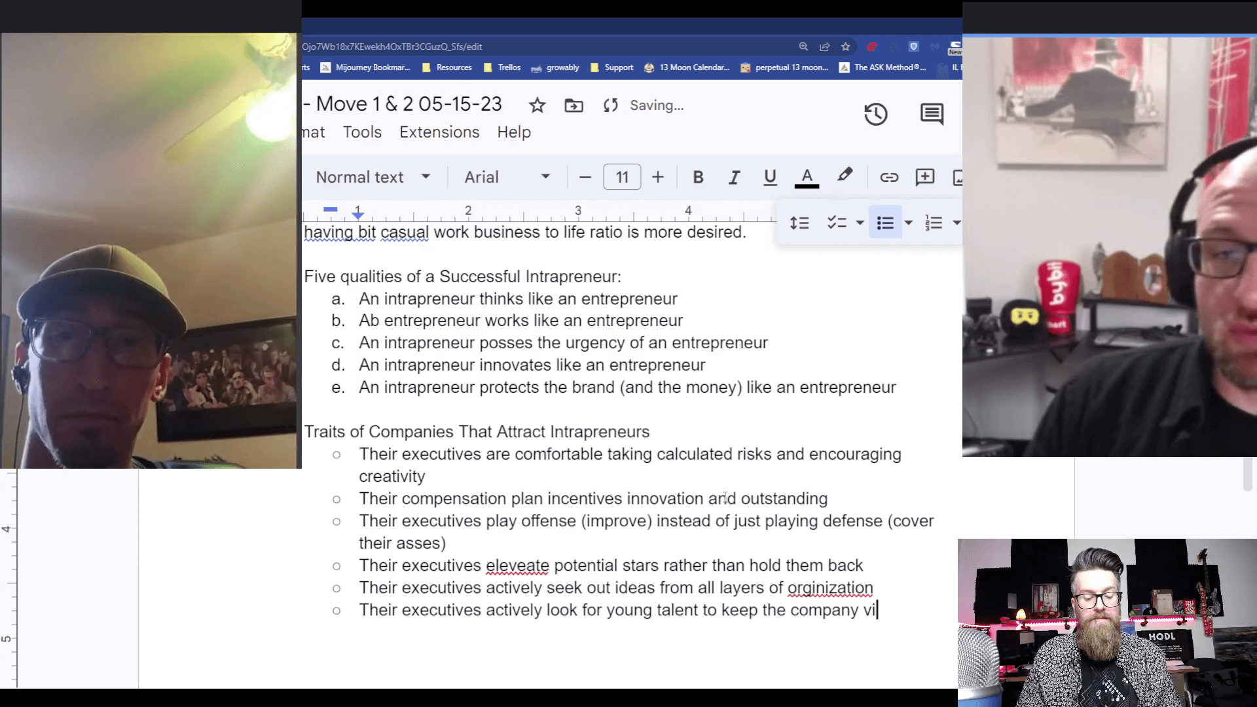Screen dimensions: 1257x707
Task: Click the add comment icon
Action: coord(924,177)
